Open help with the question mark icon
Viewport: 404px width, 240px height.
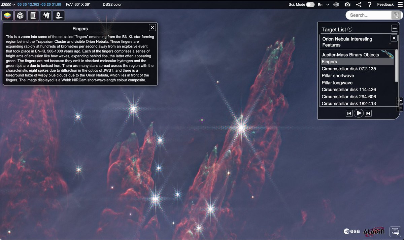point(370,4)
